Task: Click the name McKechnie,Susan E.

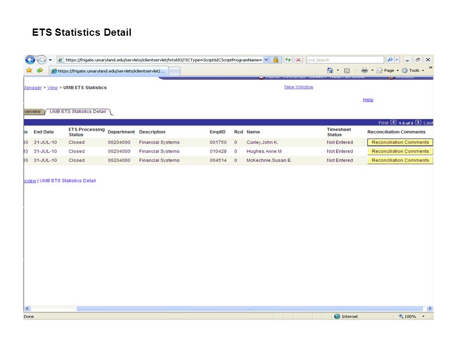Action: tap(269, 160)
